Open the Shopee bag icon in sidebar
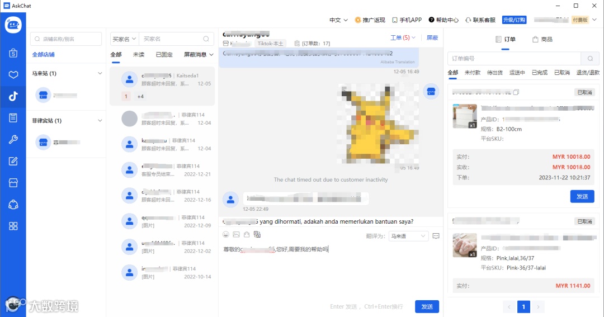 tap(13, 53)
